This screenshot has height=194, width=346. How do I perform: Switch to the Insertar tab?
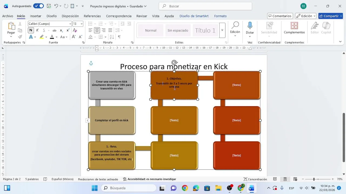pos(36,16)
